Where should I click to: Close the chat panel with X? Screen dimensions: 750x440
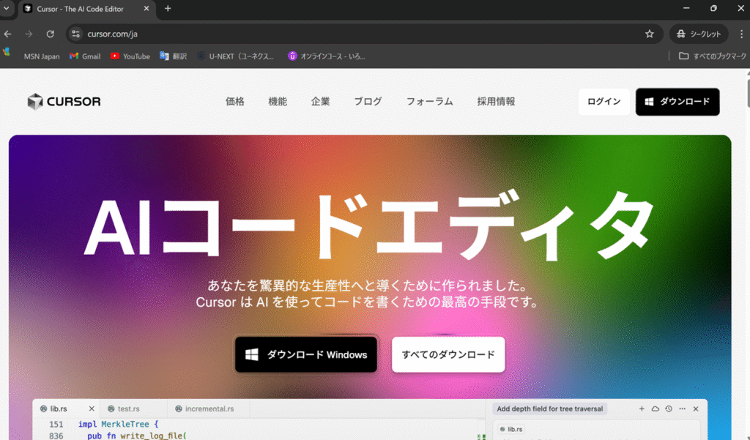pyautogui.click(x=696, y=409)
